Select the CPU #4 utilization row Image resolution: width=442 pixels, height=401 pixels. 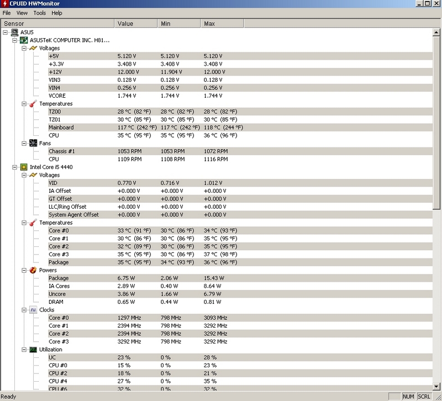point(240,381)
